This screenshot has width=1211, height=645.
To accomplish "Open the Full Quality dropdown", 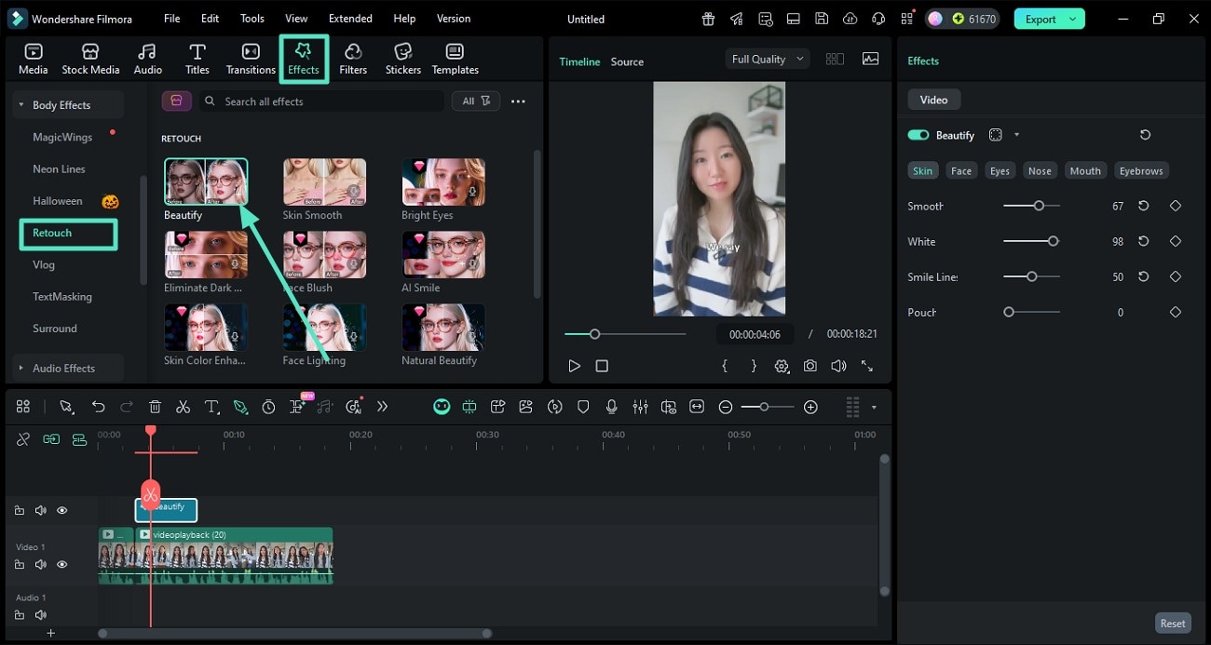I will 766,58.
